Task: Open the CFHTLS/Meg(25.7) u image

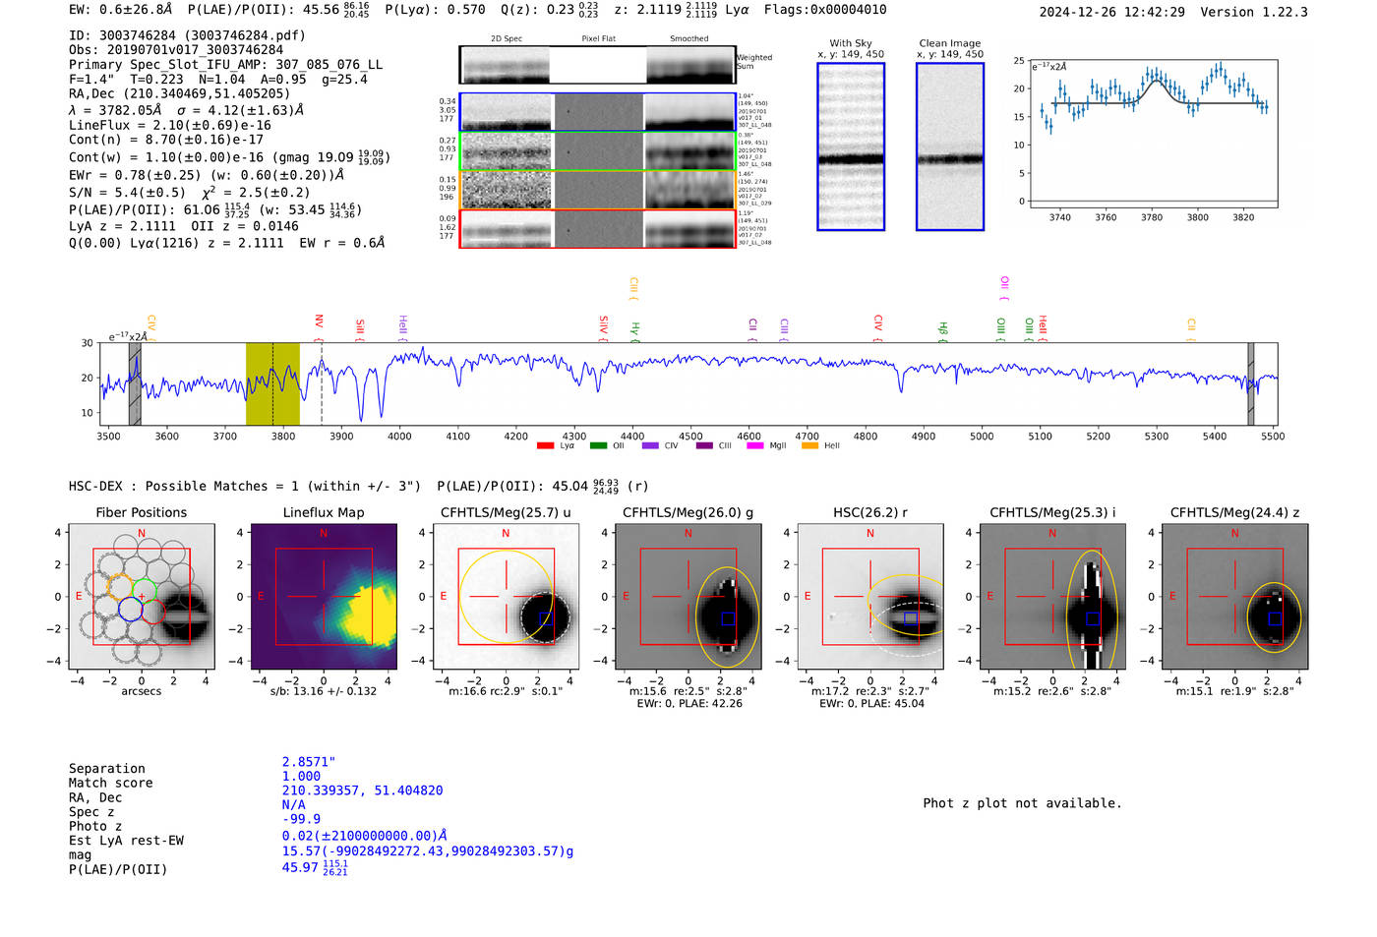Action: (506, 596)
